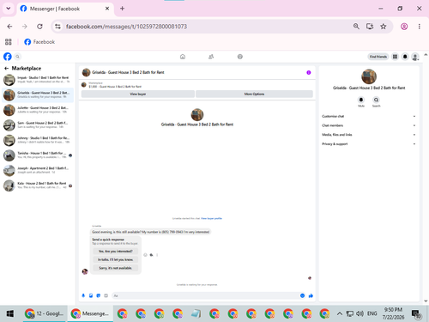Open the Impak Studio 1 Bed conversation
The height and width of the screenshot is (322, 429).
pyautogui.click(x=38, y=80)
